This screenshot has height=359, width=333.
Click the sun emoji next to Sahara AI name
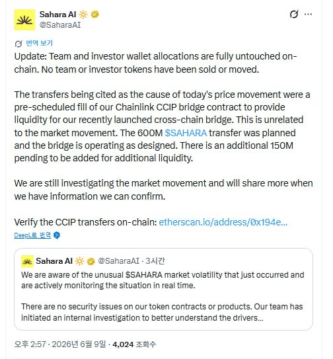point(83,15)
